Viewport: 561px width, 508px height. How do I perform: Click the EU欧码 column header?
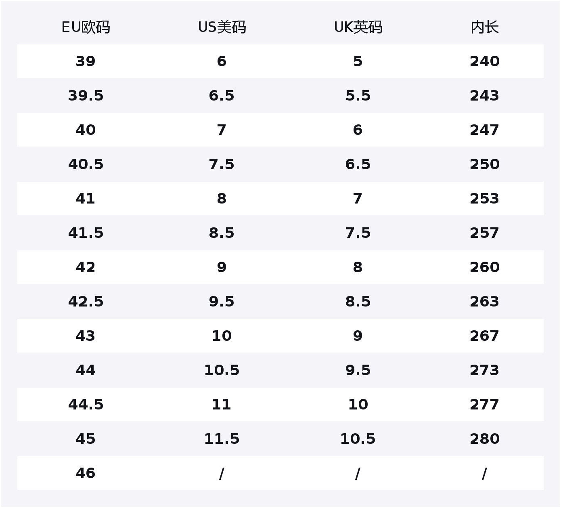click(86, 27)
